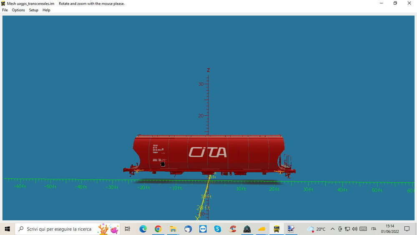The height and width of the screenshot is (235, 417).
Task: Click the -50ft label on green axis
Action: pyautogui.click(x=50, y=187)
